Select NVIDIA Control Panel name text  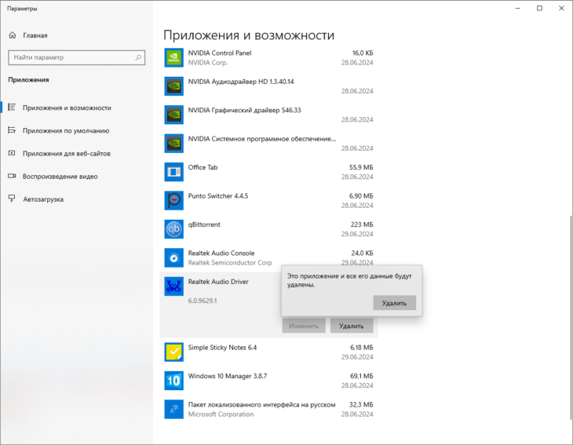click(220, 53)
